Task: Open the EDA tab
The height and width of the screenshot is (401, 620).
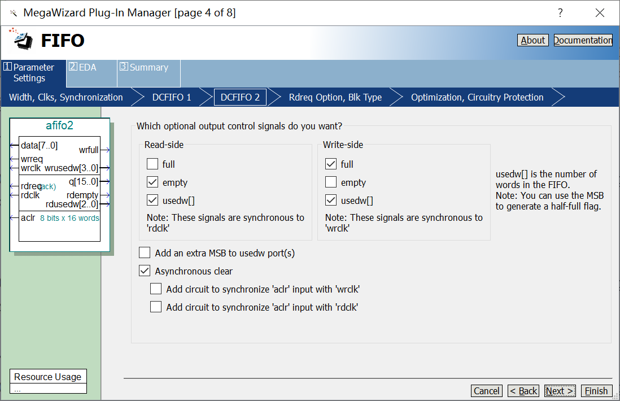Action: tap(91, 73)
